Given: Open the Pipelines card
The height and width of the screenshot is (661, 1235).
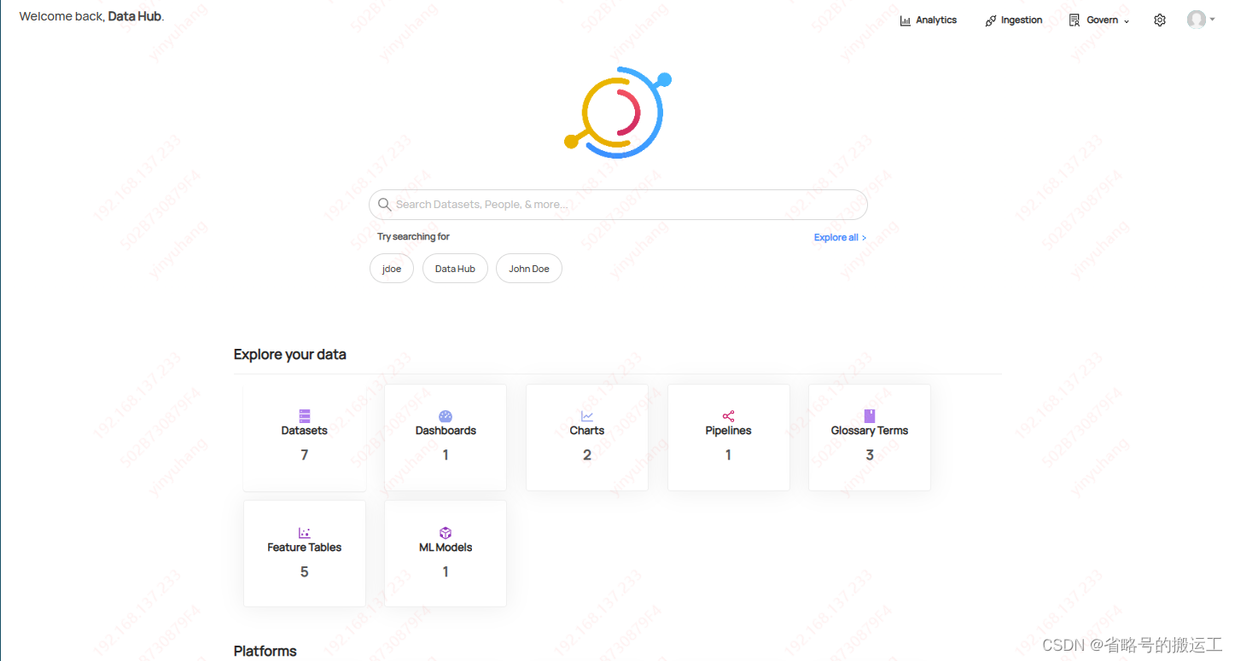Looking at the screenshot, I should pyautogui.click(x=729, y=438).
